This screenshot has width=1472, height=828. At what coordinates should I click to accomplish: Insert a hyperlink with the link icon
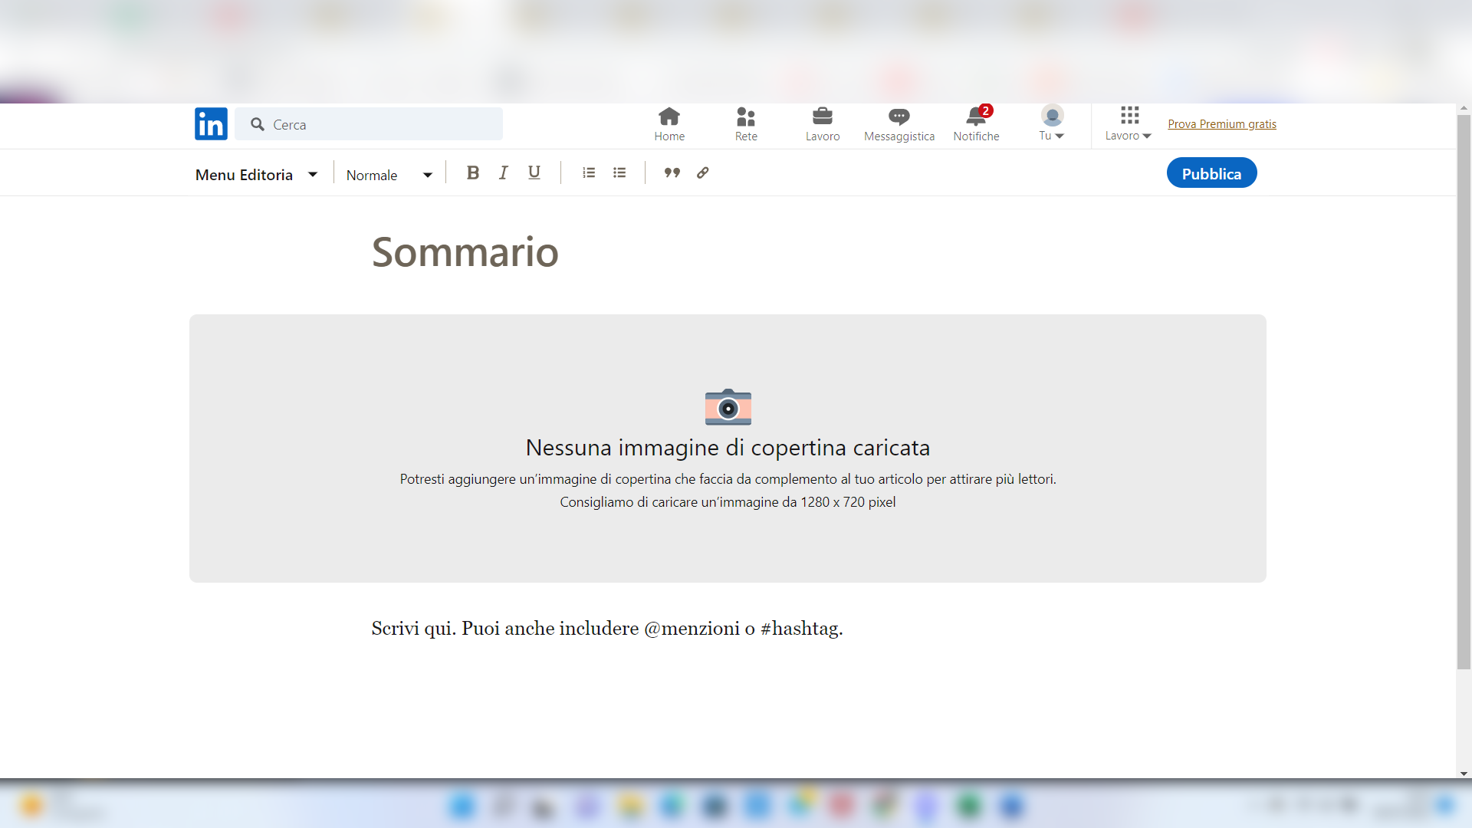(x=702, y=172)
